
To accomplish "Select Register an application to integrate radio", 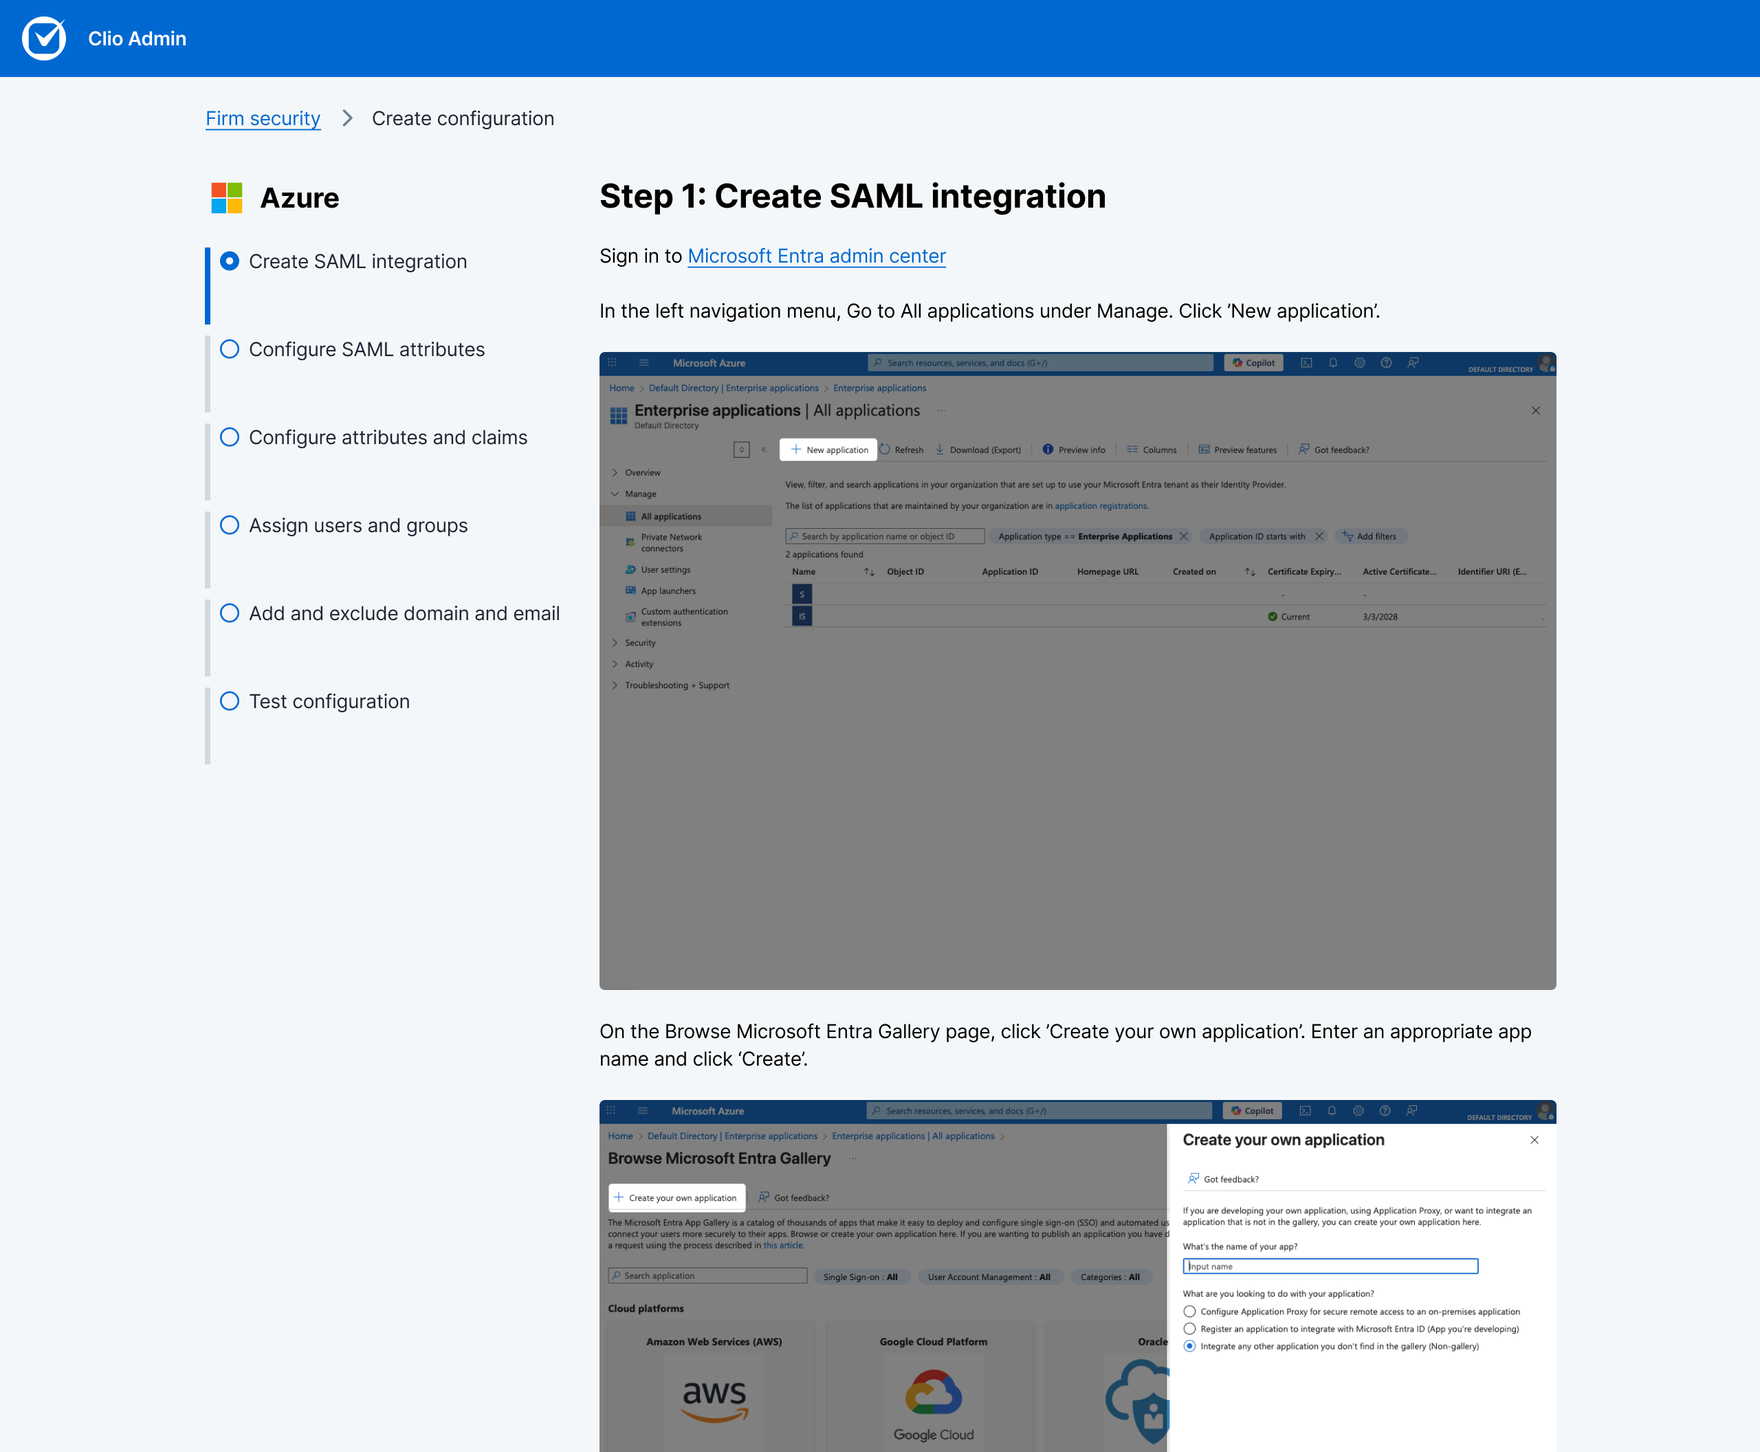I will (x=1189, y=1328).
